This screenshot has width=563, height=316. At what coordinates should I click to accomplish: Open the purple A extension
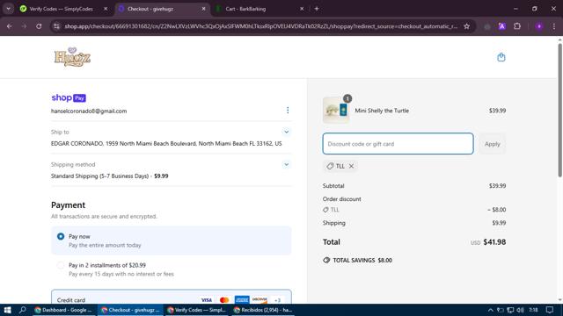[502, 26]
